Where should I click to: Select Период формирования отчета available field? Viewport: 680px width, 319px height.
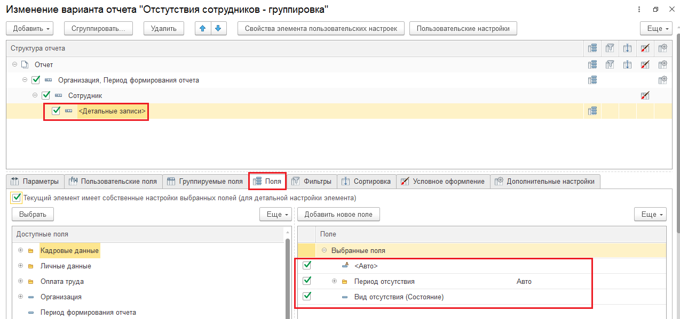pos(88,312)
